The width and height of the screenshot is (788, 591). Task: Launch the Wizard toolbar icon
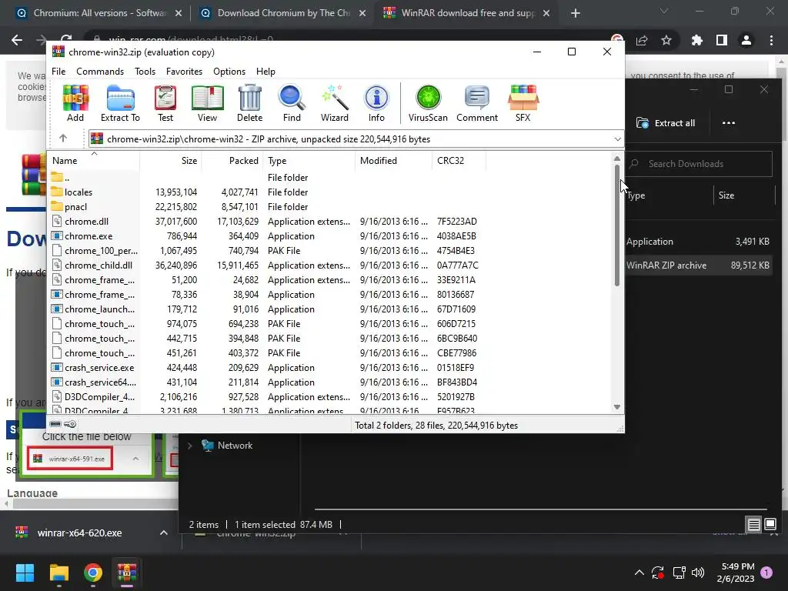pyautogui.click(x=334, y=103)
